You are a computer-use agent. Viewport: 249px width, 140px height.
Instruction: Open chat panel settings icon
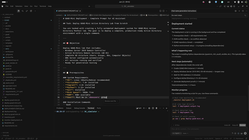[x=236, y=11]
